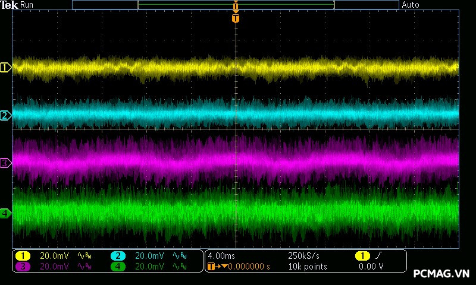Image resolution: width=476 pixels, height=285 pixels.
Task: Click the 0.000000 s trigger delay readout
Action: pos(249,267)
